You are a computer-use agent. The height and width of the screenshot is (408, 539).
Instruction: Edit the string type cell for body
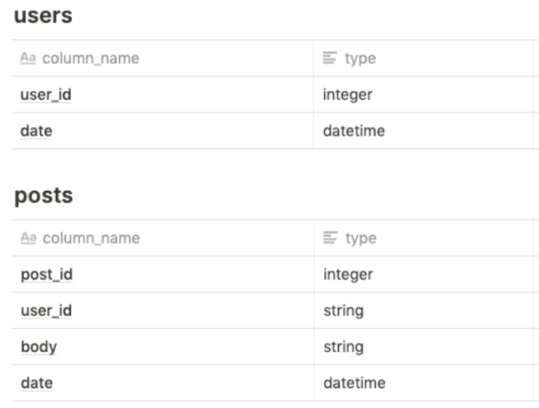point(423,347)
